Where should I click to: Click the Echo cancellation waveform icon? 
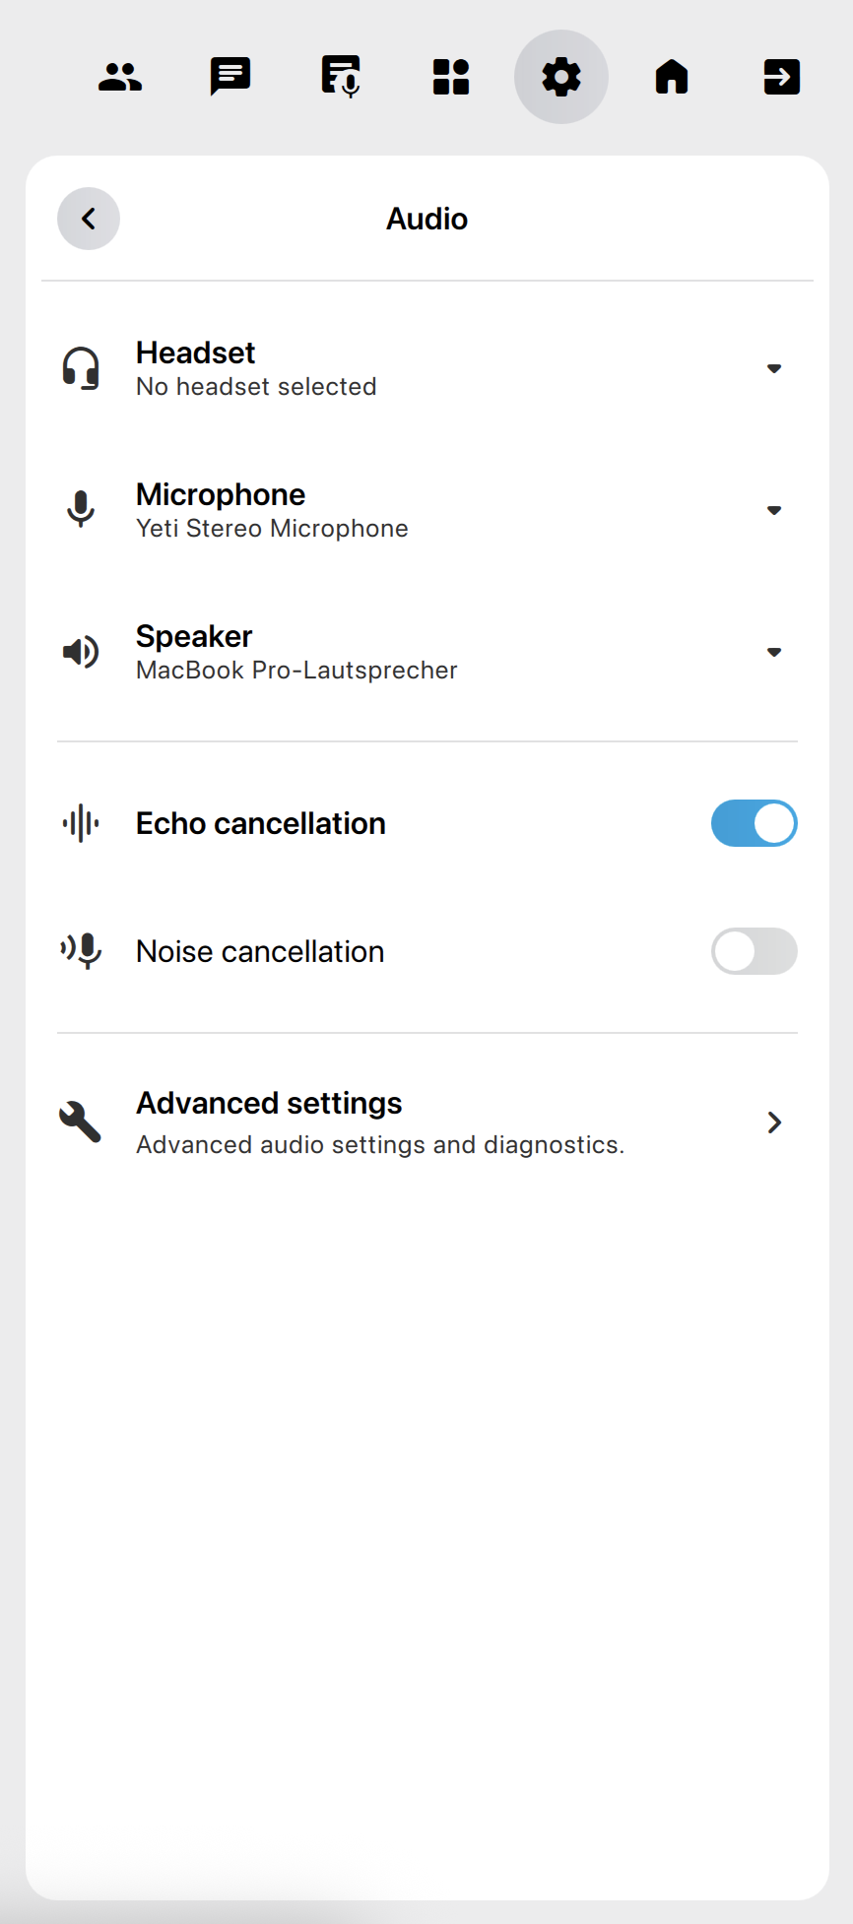point(81,823)
